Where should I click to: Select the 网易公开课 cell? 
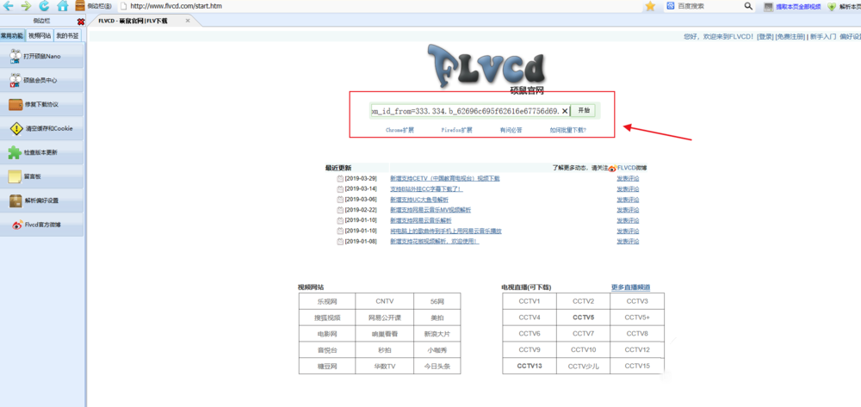point(384,318)
